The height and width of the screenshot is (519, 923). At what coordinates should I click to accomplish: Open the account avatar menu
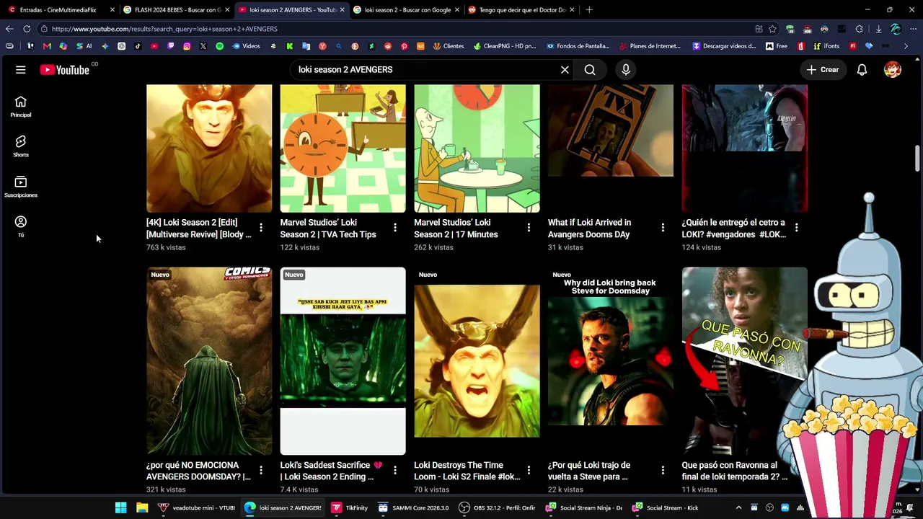pyautogui.click(x=893, y=70)
